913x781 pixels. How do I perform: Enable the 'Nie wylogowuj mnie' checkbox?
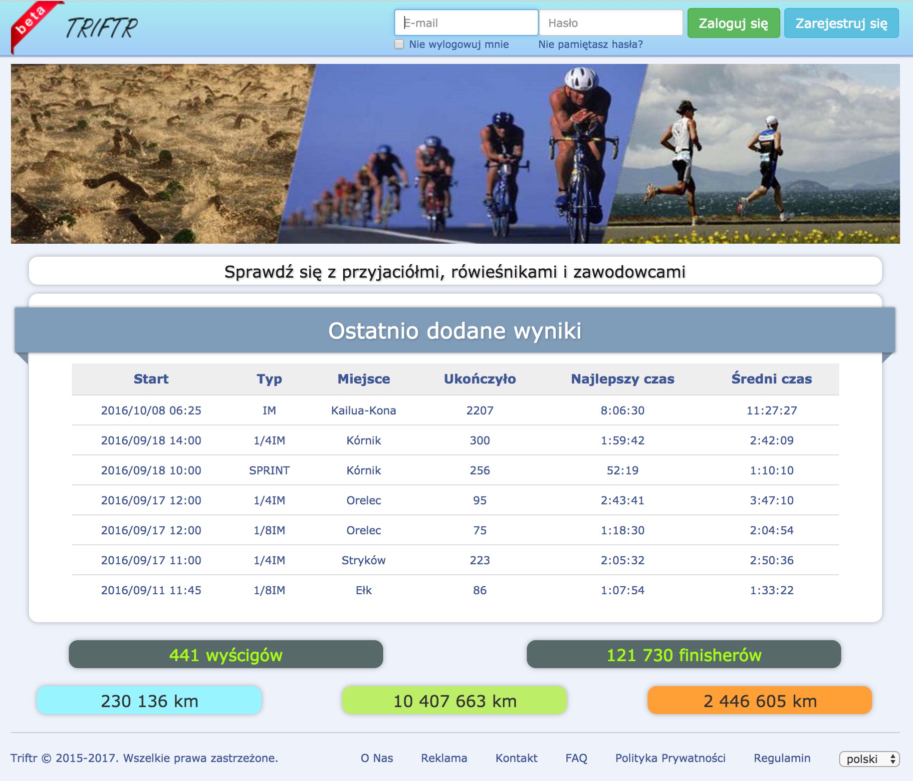(399, 44)
